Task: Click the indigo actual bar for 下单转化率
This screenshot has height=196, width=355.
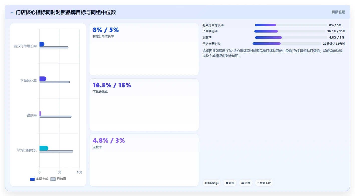Action: coord(43,79)
